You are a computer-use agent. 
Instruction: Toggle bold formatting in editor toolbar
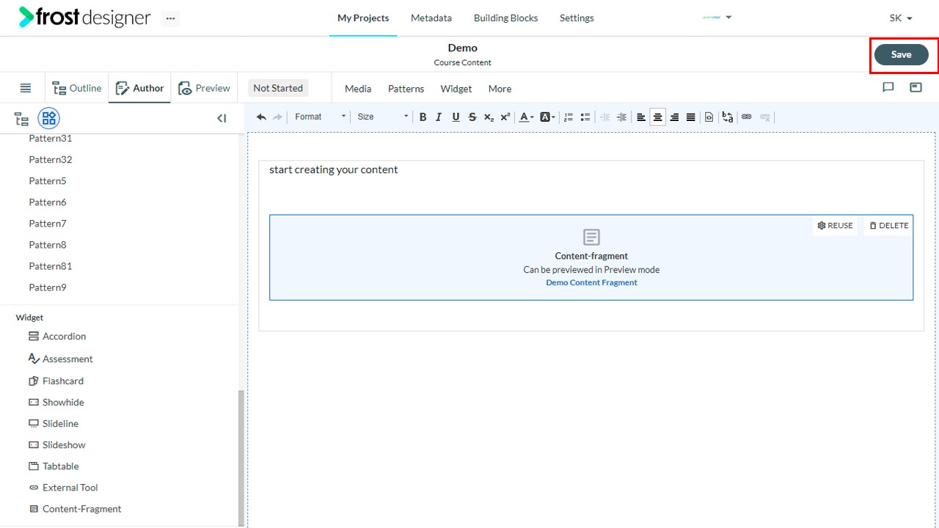[x=423, y=117]
